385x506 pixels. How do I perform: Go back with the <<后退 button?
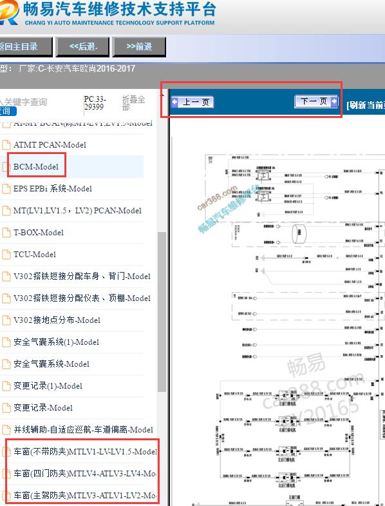click(82, 47)
